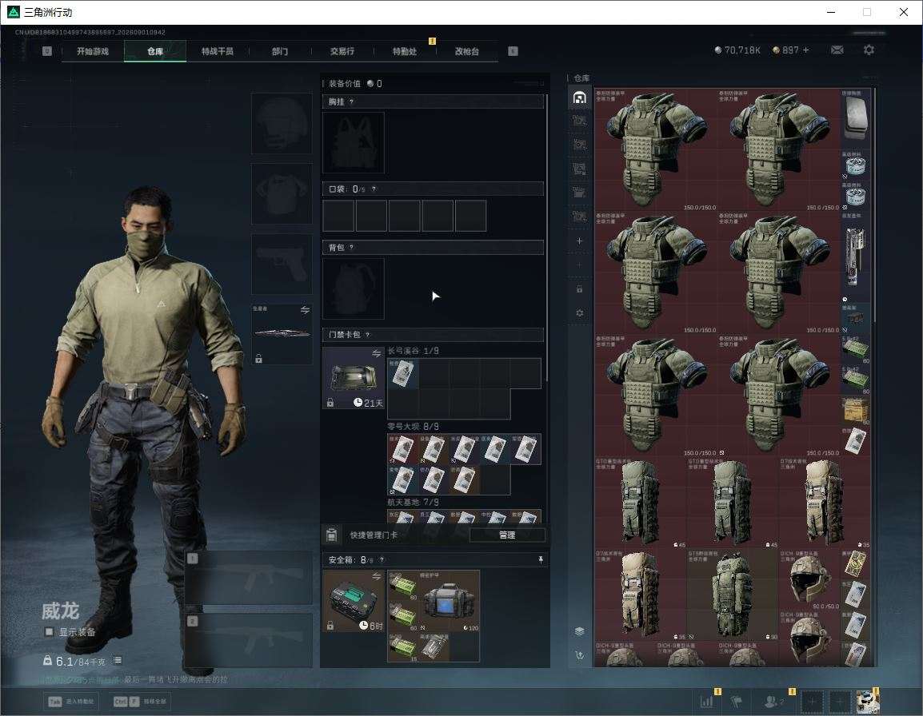The width and height of the screenshot is (923, 716).
Task: Open the player avatar in bottom corner
Action: (867, 701)
